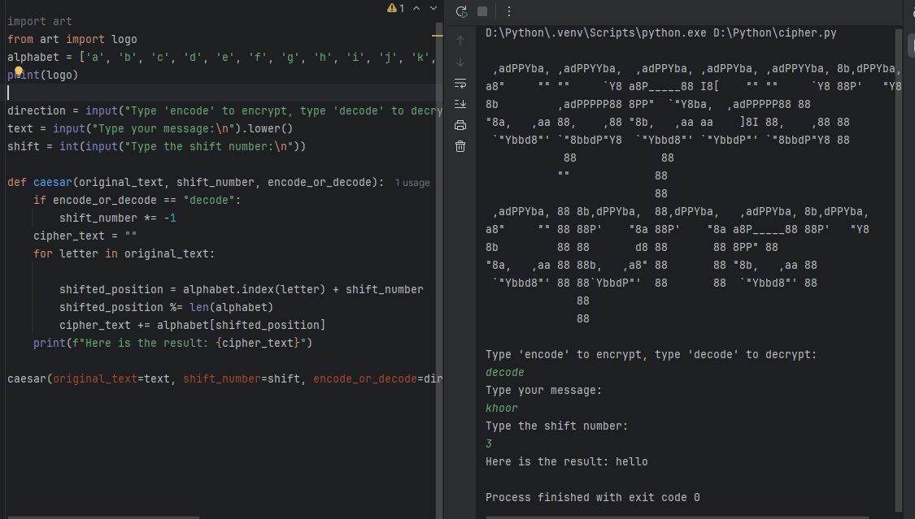
Task: Click the down arrow in console sidebar
Action: pos(460,62)
